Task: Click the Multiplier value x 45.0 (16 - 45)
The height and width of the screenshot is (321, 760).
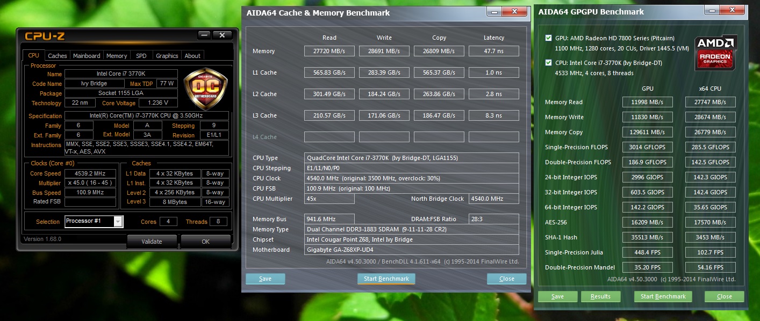Action: [90, 183]
